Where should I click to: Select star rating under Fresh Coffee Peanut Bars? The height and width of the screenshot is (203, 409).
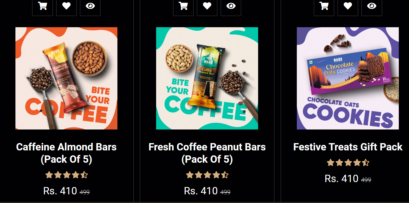pos(207,175)
